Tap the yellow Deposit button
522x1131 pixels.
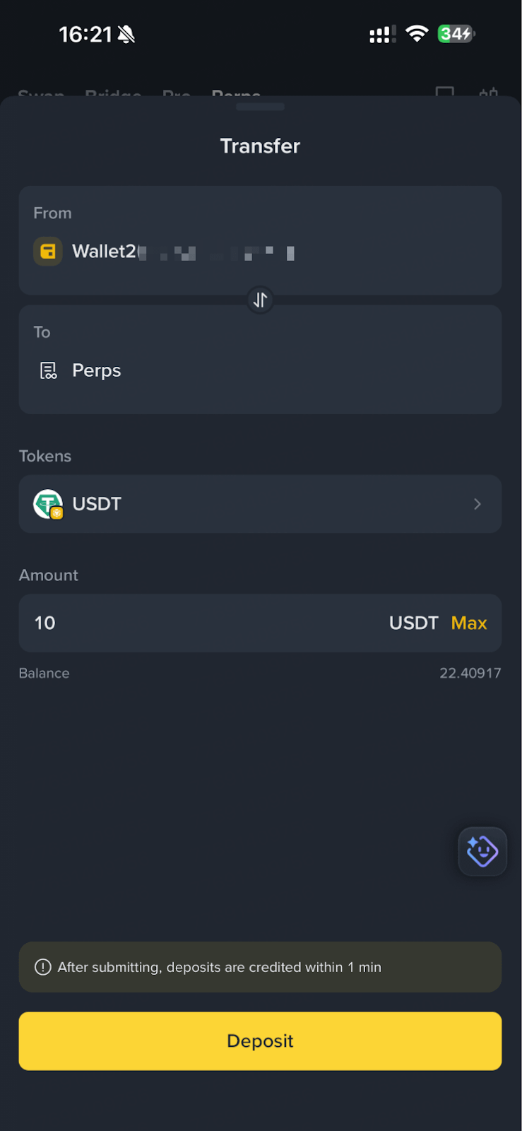[x=260, y=1041]
